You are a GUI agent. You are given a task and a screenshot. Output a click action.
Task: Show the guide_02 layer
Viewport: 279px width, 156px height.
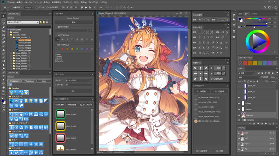pyautogui.click(x=239, y=86)
